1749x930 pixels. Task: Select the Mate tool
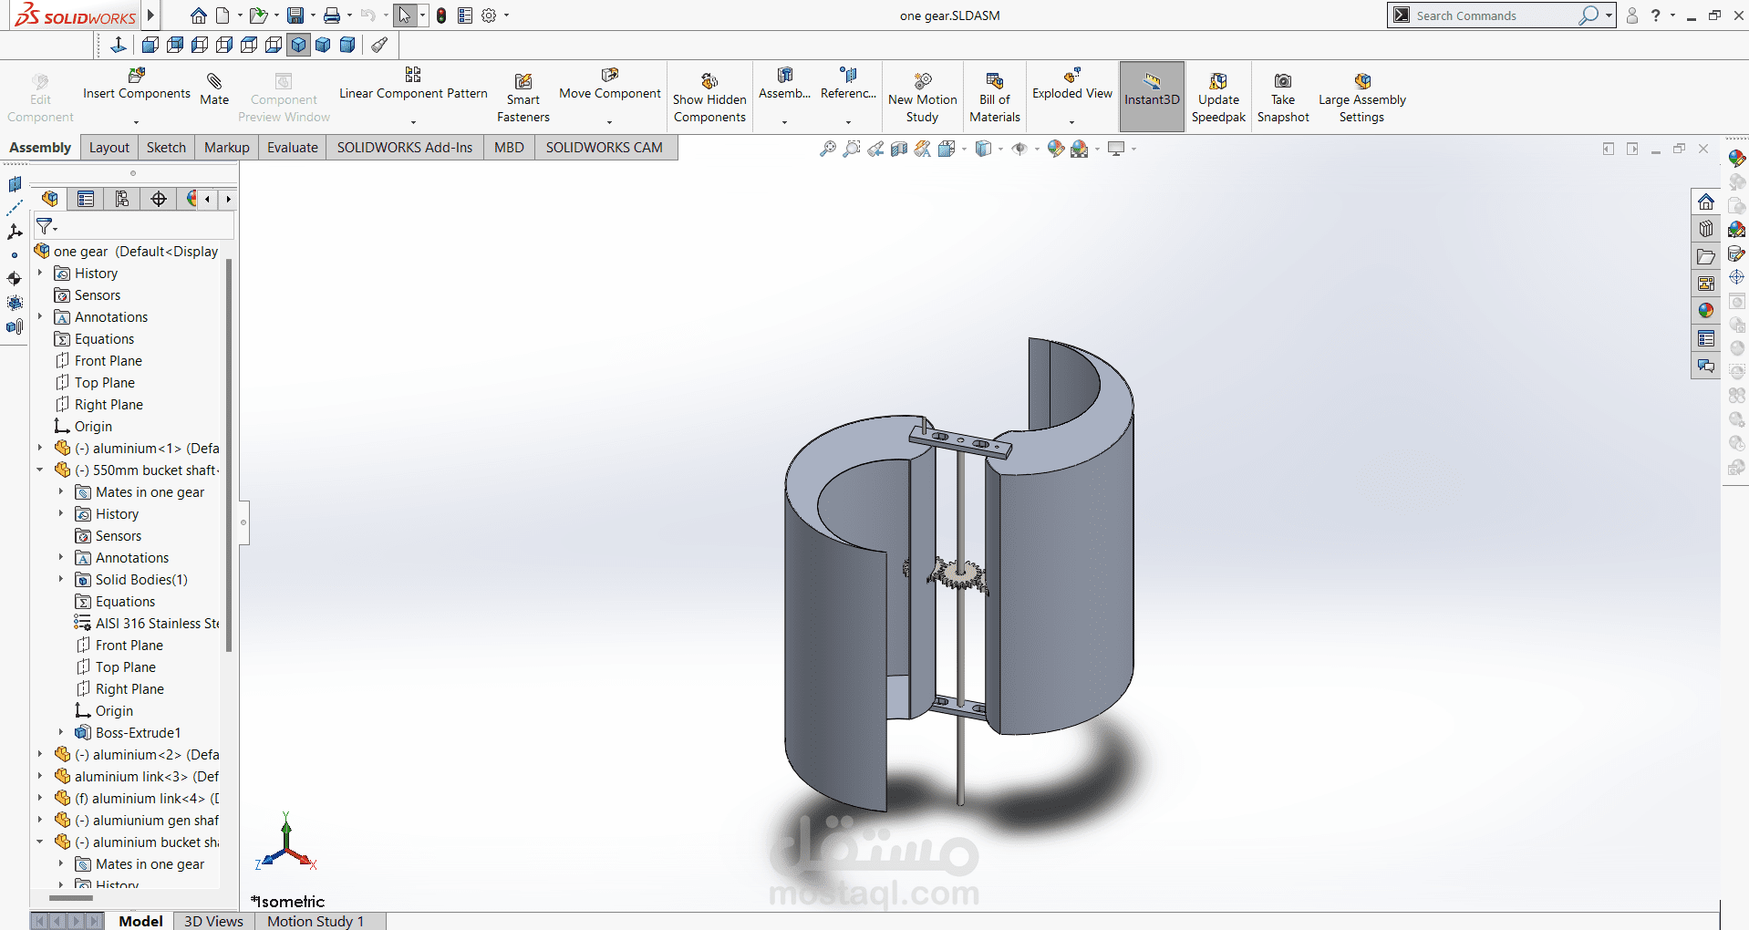point(213,91)
